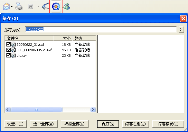Click the djs.swf file icon
This screenshot has width=188, height=132.
point(14,55)
